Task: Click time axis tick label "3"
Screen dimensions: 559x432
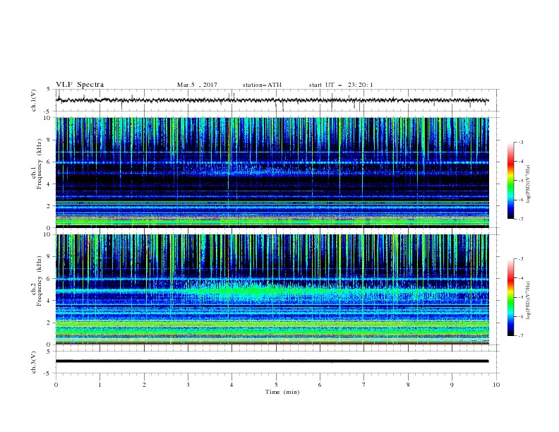Action: click(188, 385)
